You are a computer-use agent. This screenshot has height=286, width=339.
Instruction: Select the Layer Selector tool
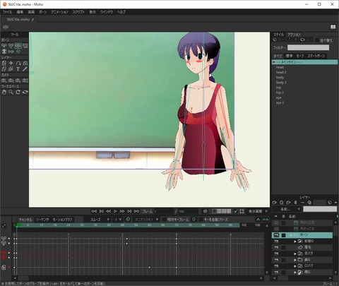point(11,69)
